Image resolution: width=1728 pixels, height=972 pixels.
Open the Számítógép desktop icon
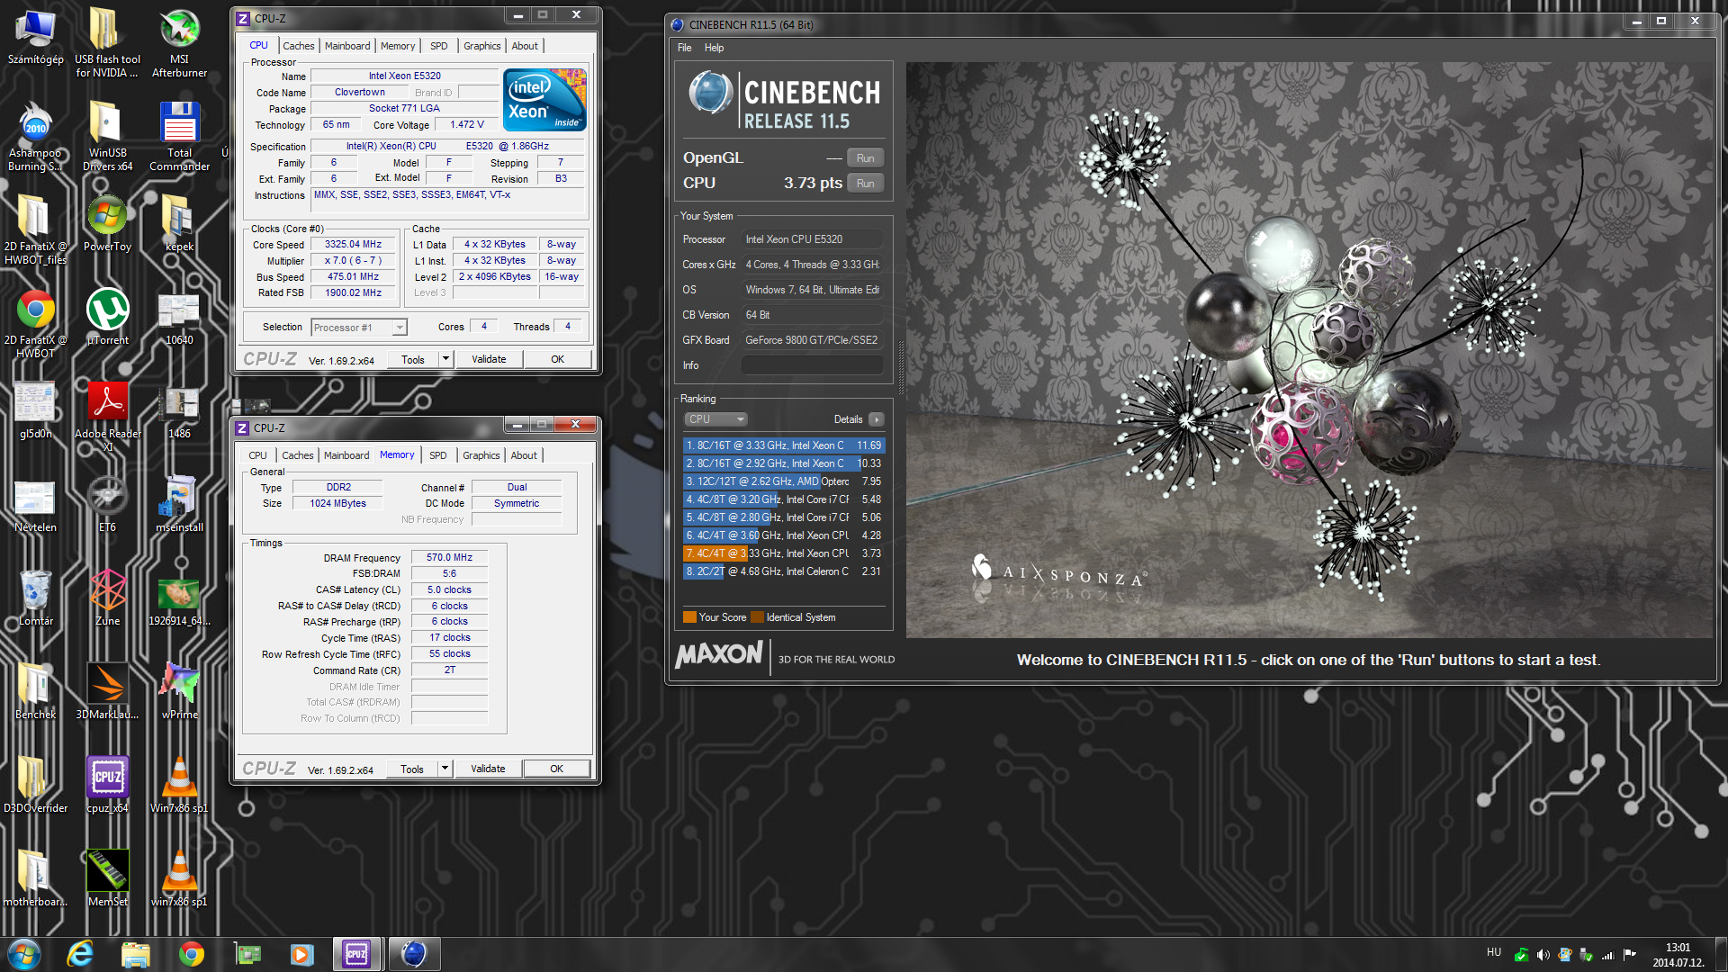[35, 38]
